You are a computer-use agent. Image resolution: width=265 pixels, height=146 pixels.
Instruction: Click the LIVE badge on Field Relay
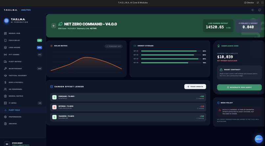(x=39, y=40)
